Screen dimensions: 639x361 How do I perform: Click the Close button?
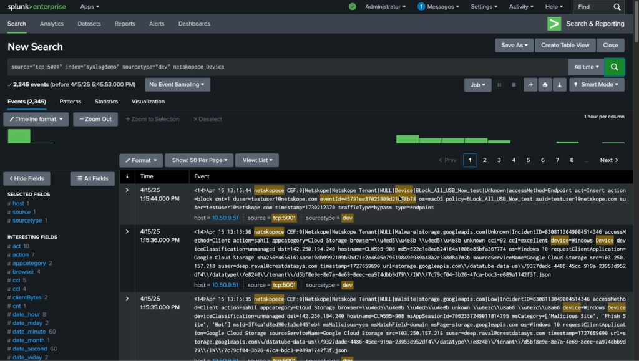(610, 45)
